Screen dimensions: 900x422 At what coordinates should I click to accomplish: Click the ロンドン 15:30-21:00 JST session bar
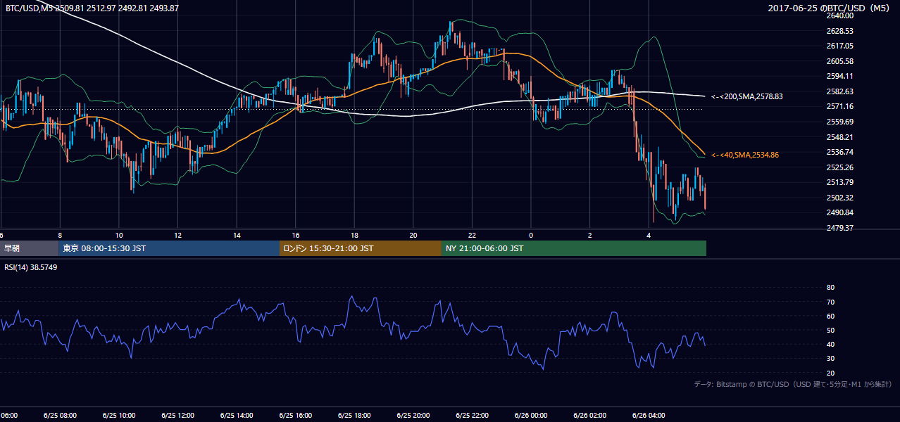(x=361, y=248)
